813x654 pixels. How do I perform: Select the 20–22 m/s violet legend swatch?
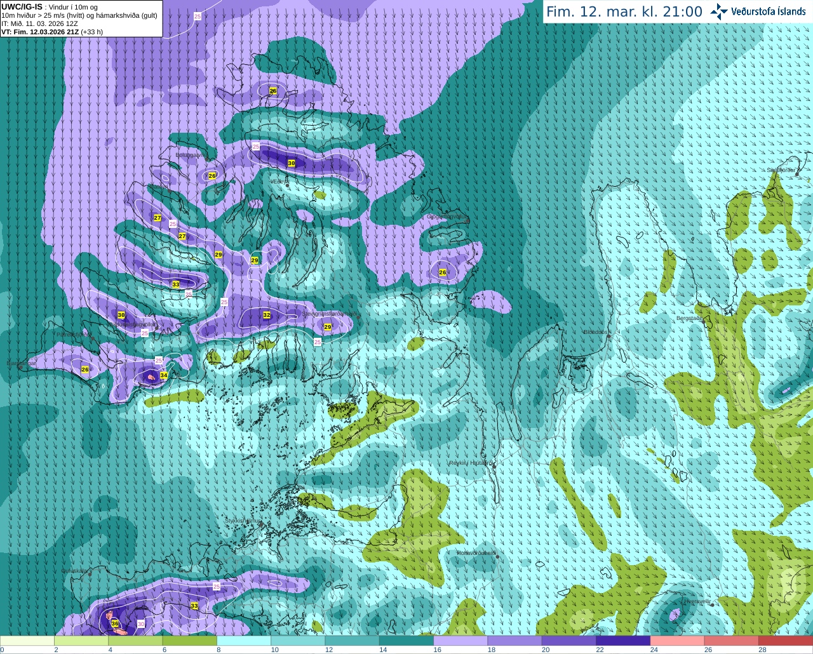(x=569, y=641)
